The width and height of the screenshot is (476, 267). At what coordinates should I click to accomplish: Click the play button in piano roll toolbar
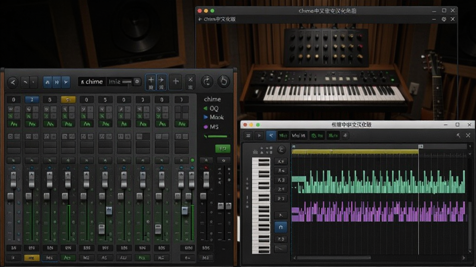pyautogui.click(x=259, y=136)
